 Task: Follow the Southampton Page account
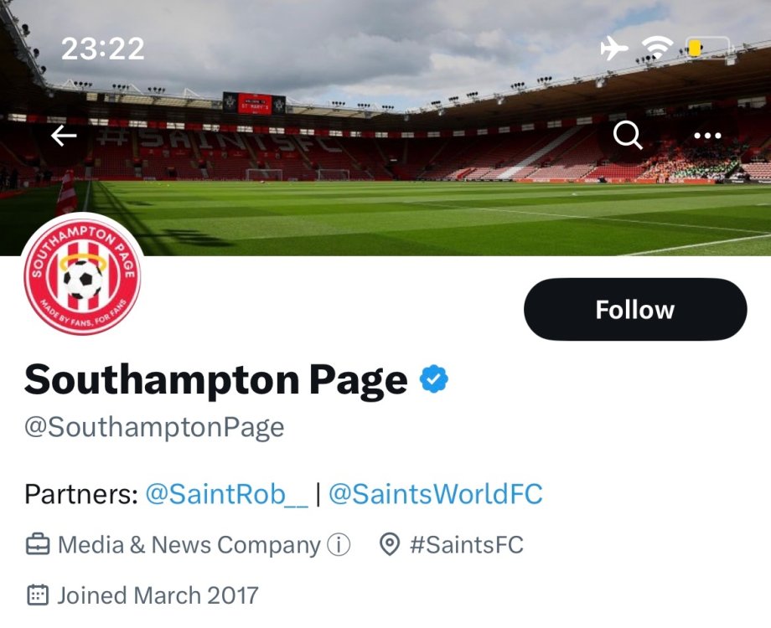634,309
